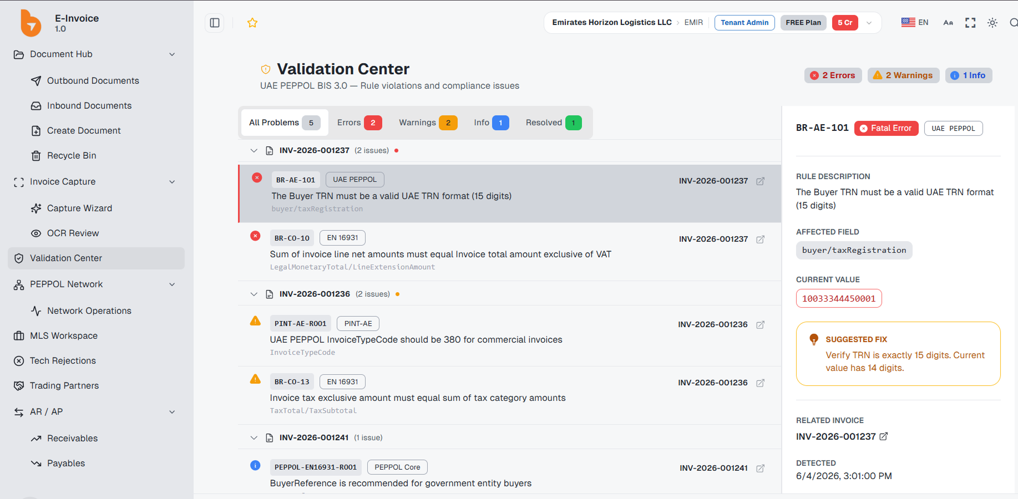Click the FREE Plan badge

[803, 23]
